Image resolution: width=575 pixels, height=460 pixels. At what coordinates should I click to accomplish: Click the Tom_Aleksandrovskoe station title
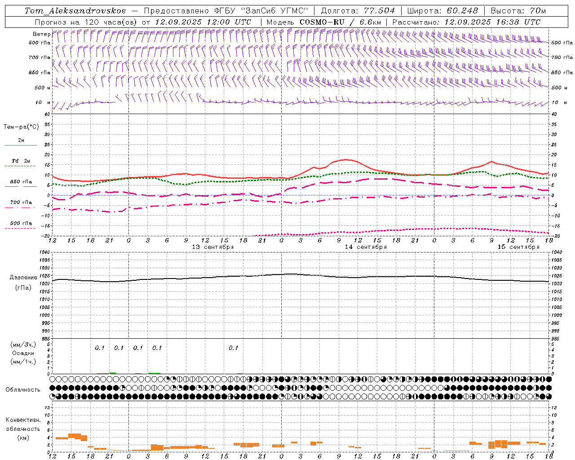(75, 11)
